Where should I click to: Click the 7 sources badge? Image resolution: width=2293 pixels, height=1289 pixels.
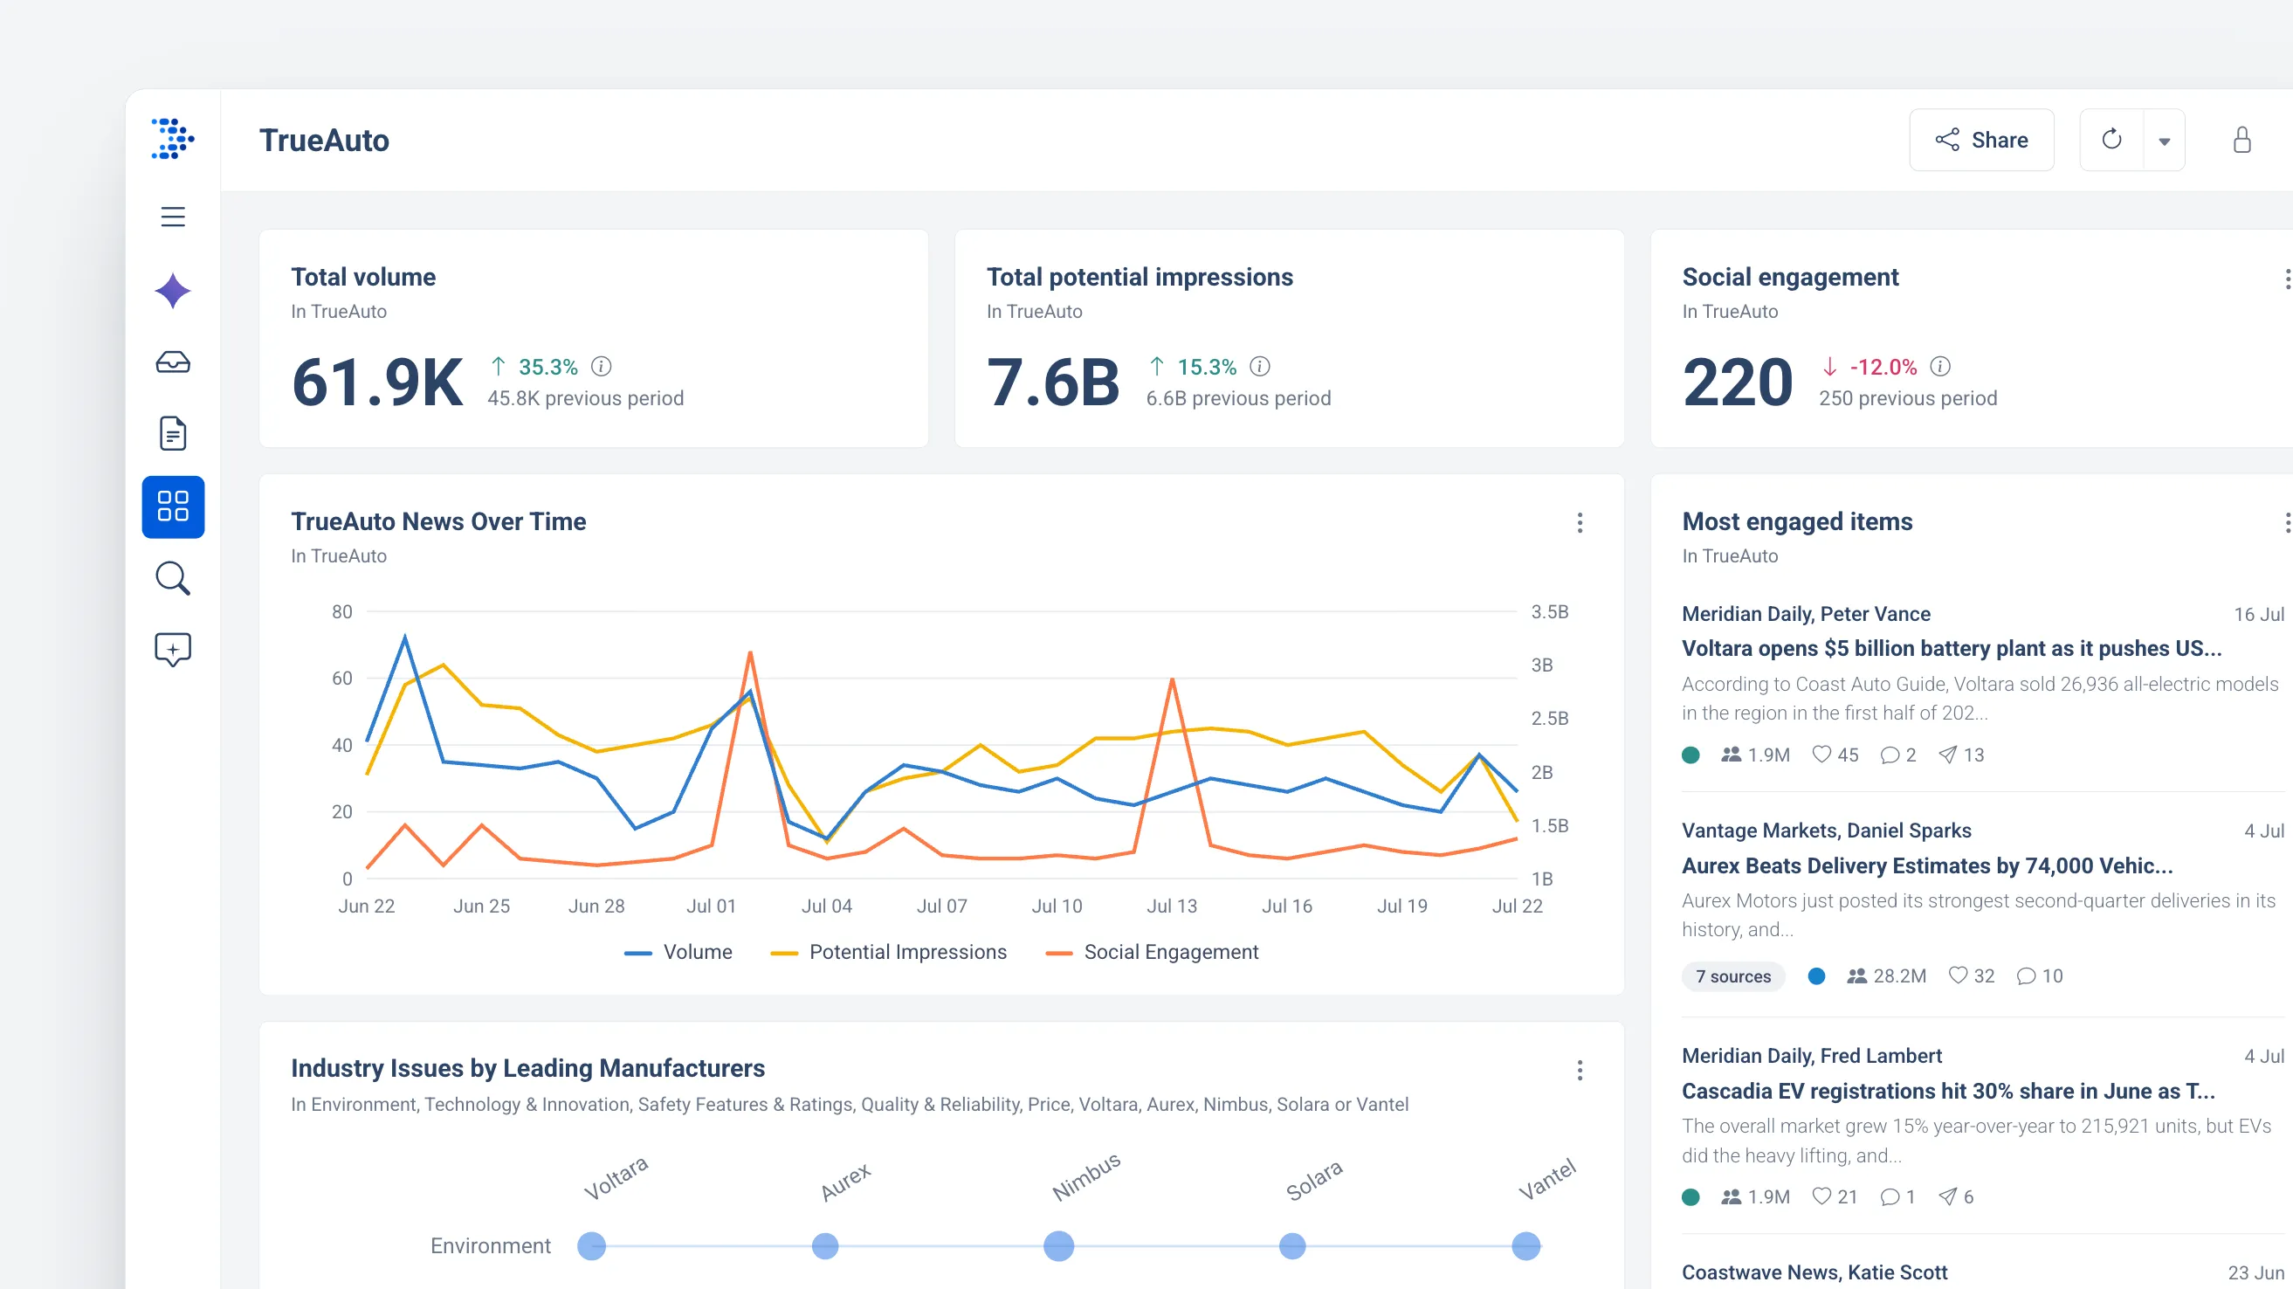click(x=1733, y=976)
